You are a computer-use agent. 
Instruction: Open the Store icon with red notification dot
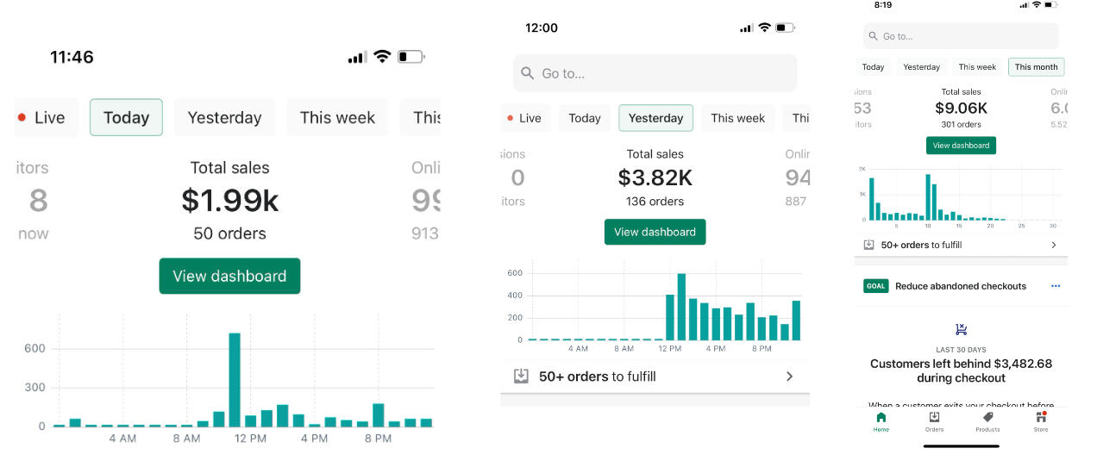[1041, 418]
